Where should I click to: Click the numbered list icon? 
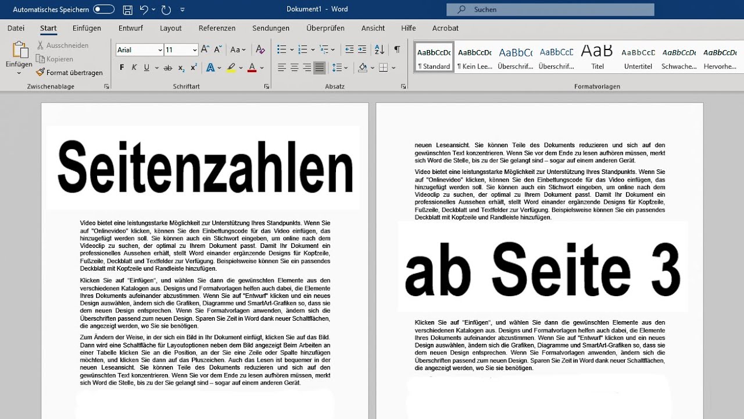tap(302, 50)
